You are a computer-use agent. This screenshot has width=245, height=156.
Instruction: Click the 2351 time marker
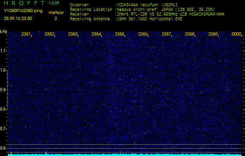coord(26,34)
